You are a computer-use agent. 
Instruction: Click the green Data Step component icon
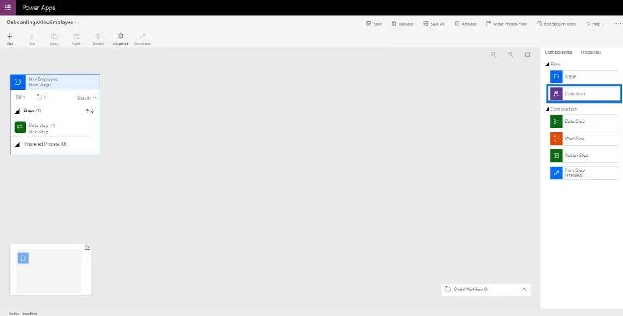(556, 121)
